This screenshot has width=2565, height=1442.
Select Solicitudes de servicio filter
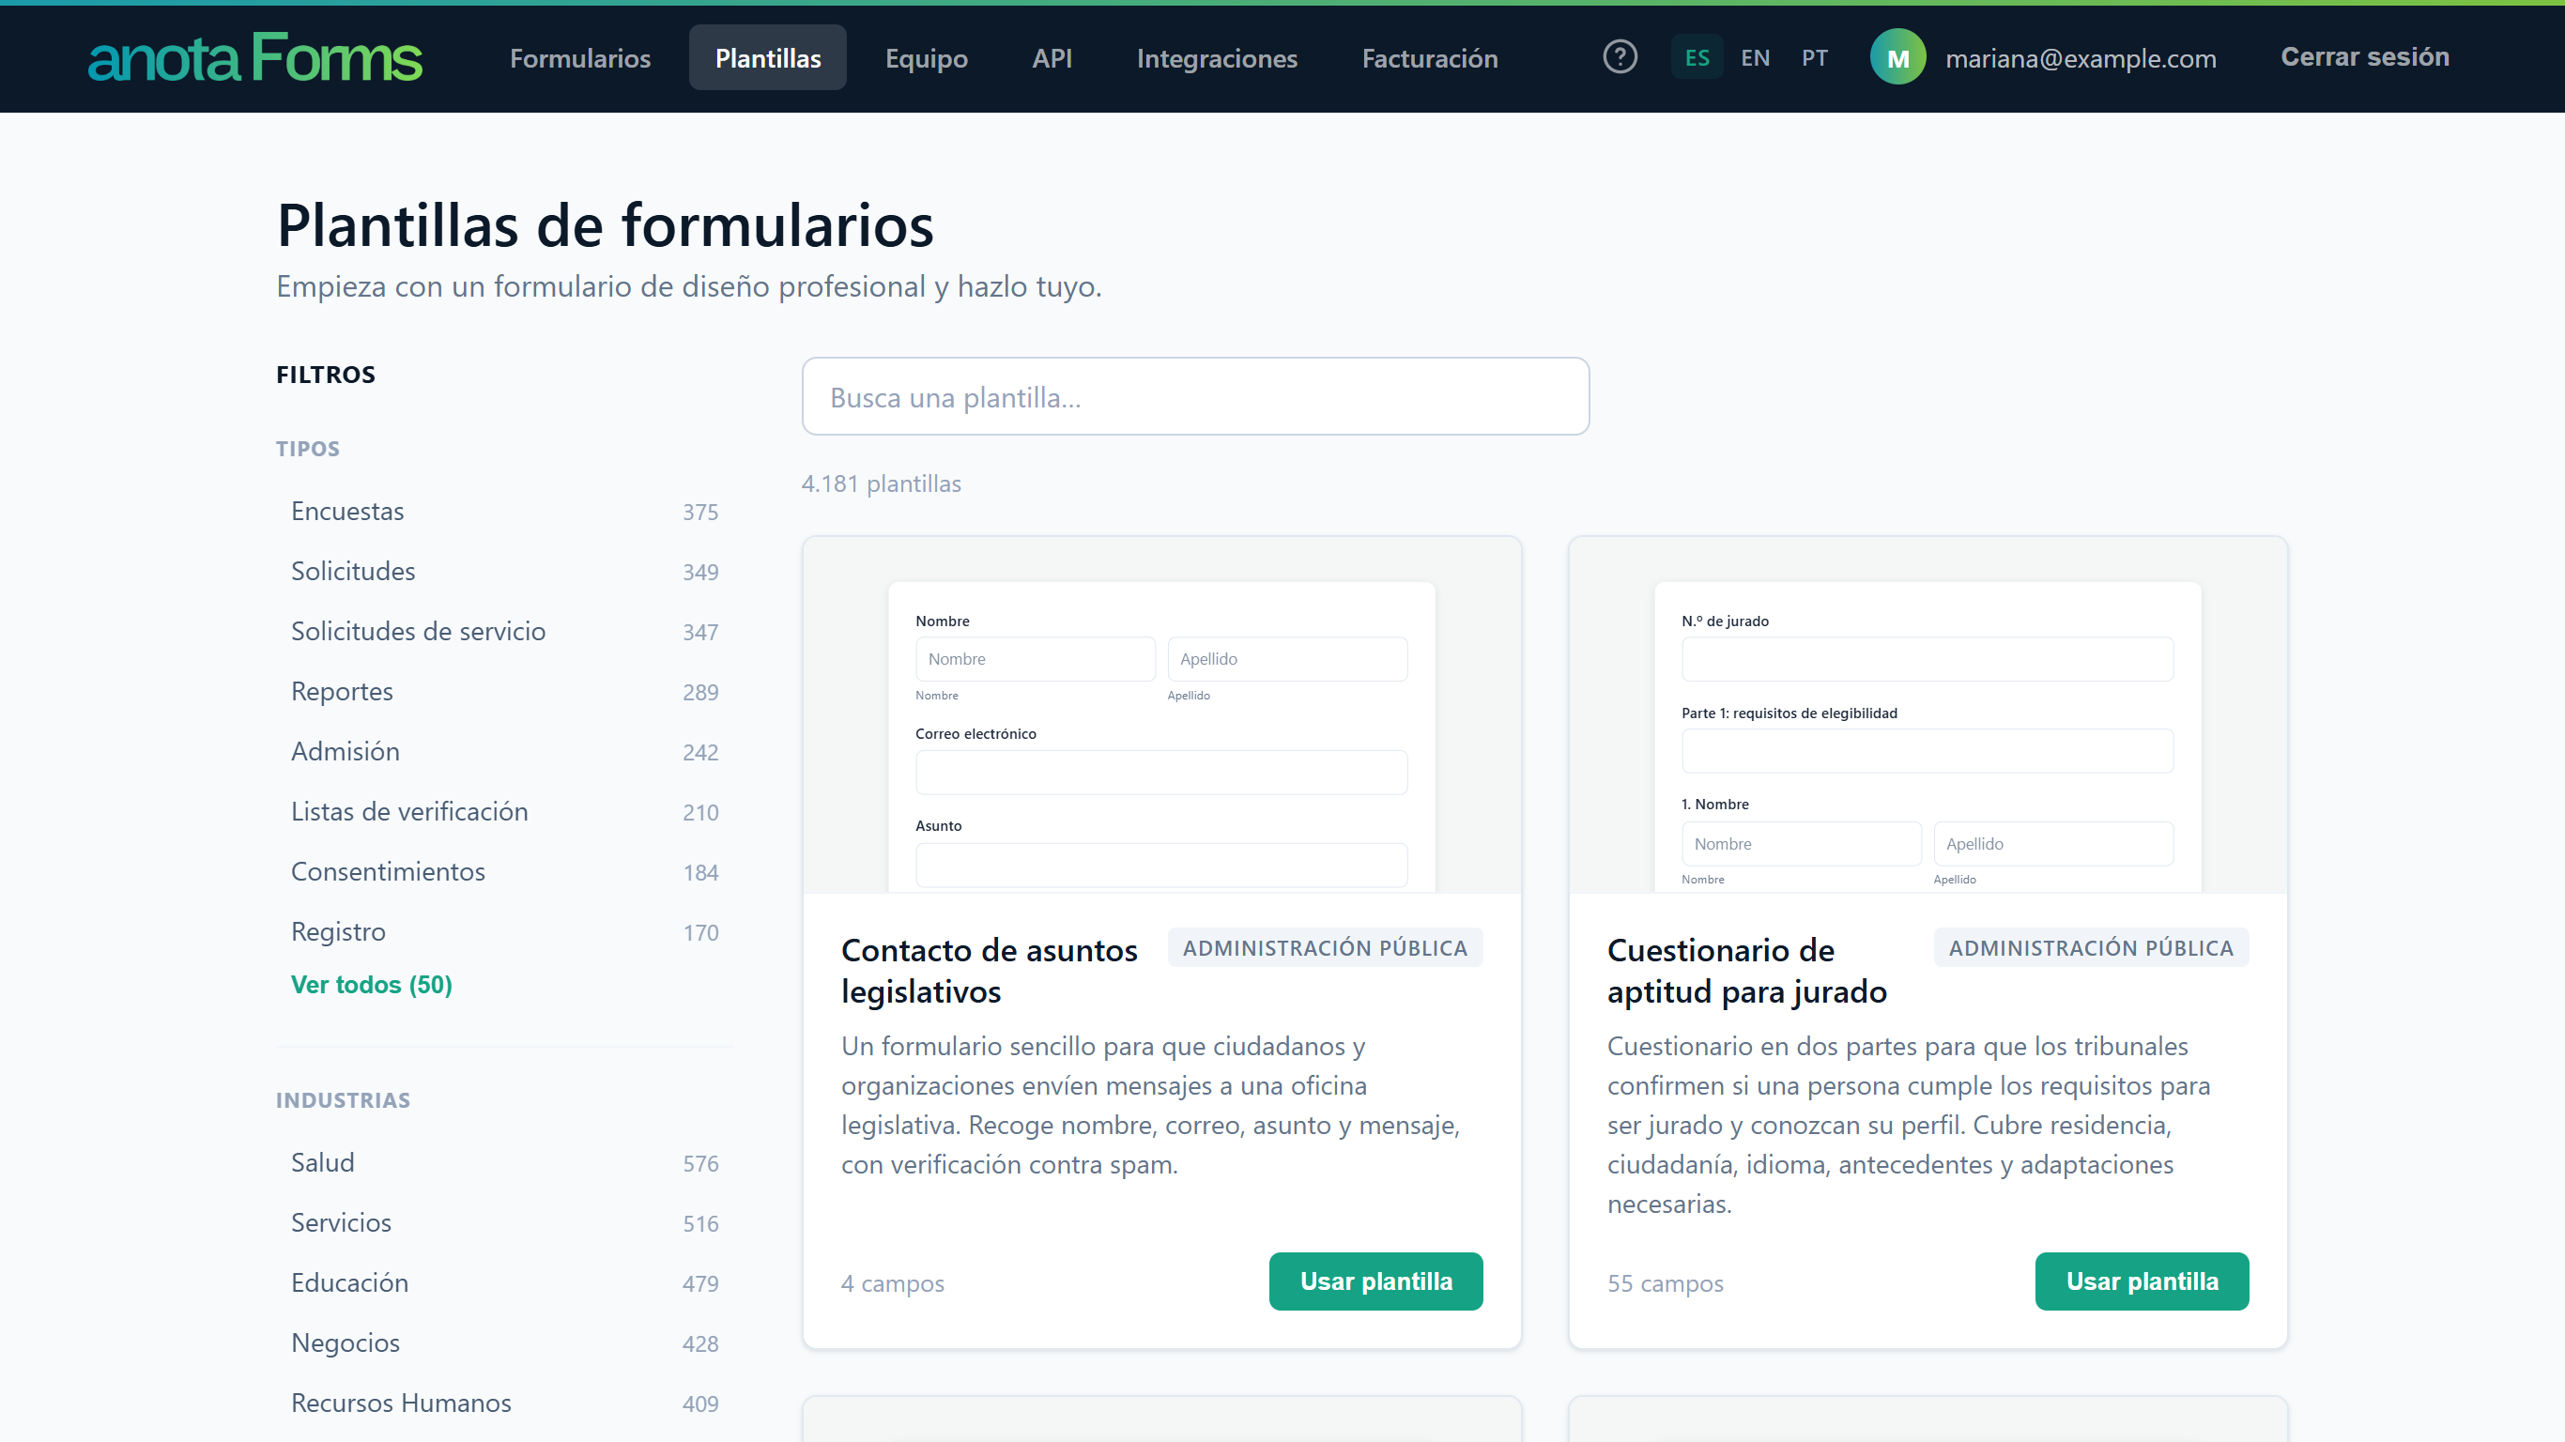[504, 632]
